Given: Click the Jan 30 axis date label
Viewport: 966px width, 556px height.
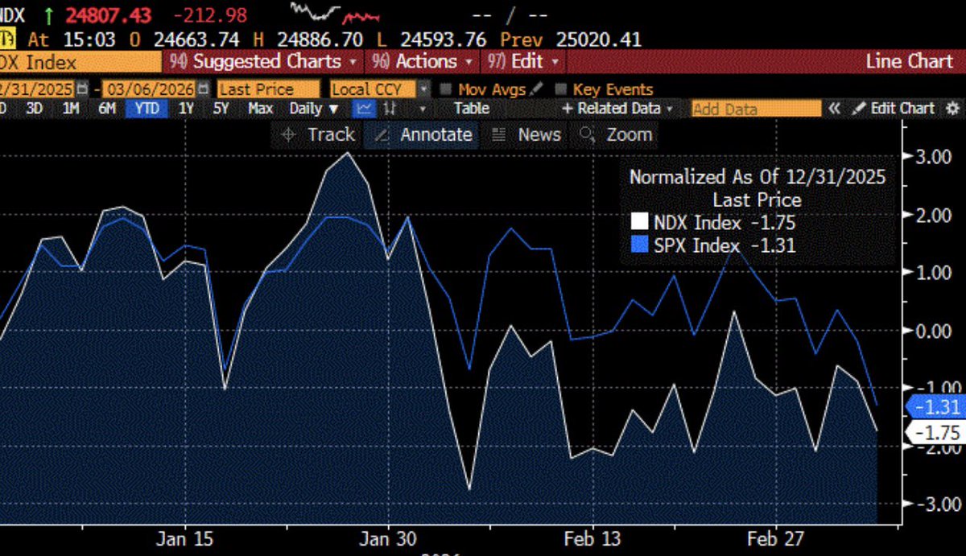Looking at the screenshot, I should coord(389,538).
